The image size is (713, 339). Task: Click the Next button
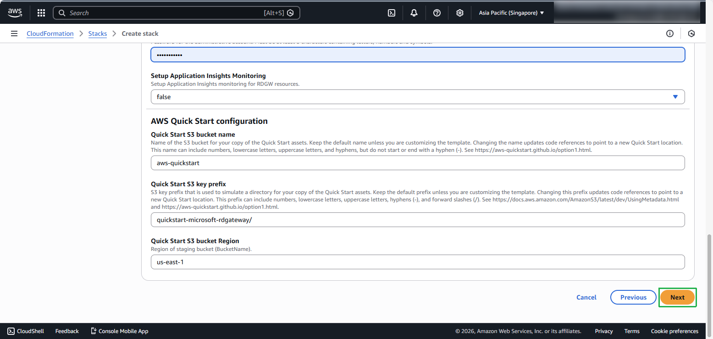(677, 297)
